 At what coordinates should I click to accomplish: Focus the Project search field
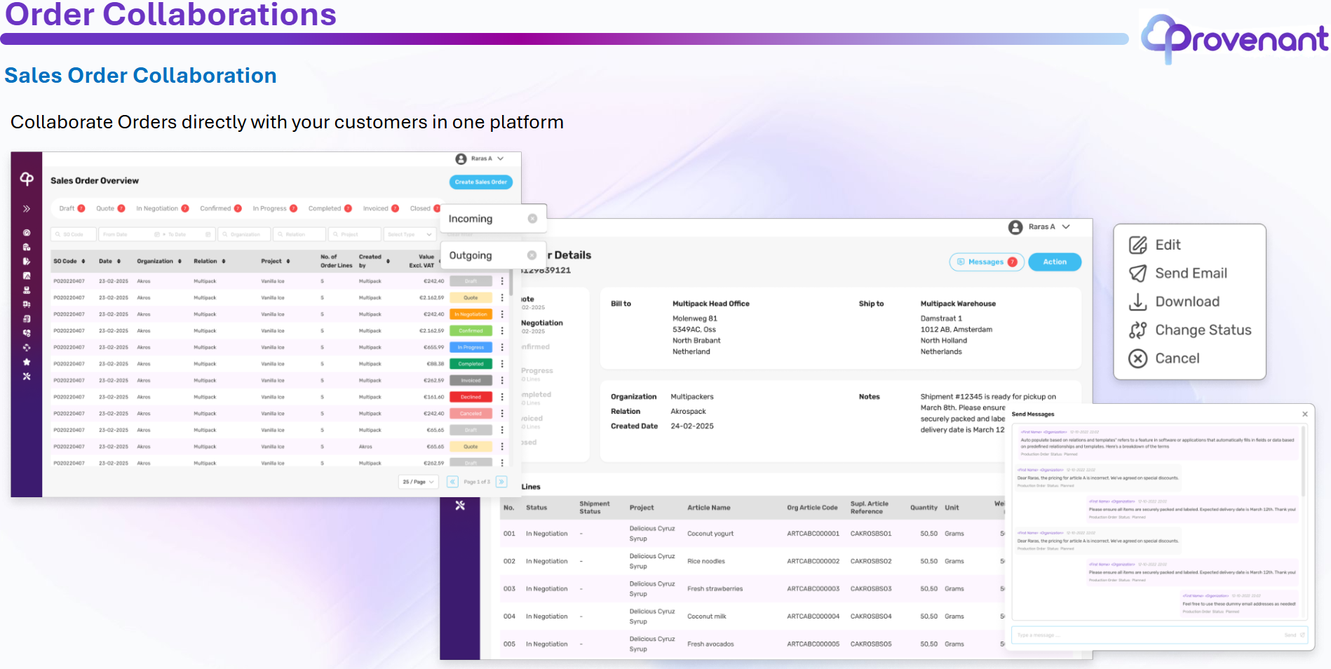click(x=355, y=234)
